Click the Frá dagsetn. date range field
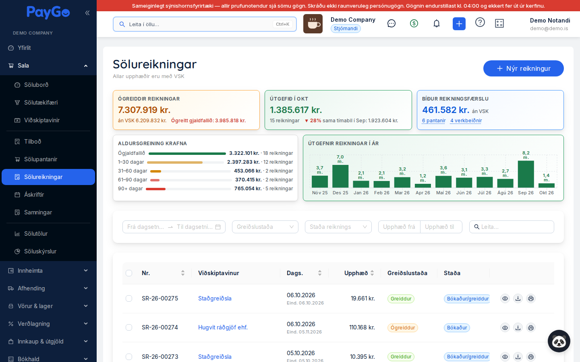The height and width of the screenshot is (362, 580). [x=146, y=227]
